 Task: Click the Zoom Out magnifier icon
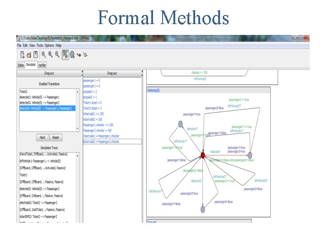(x=57, y=54)
